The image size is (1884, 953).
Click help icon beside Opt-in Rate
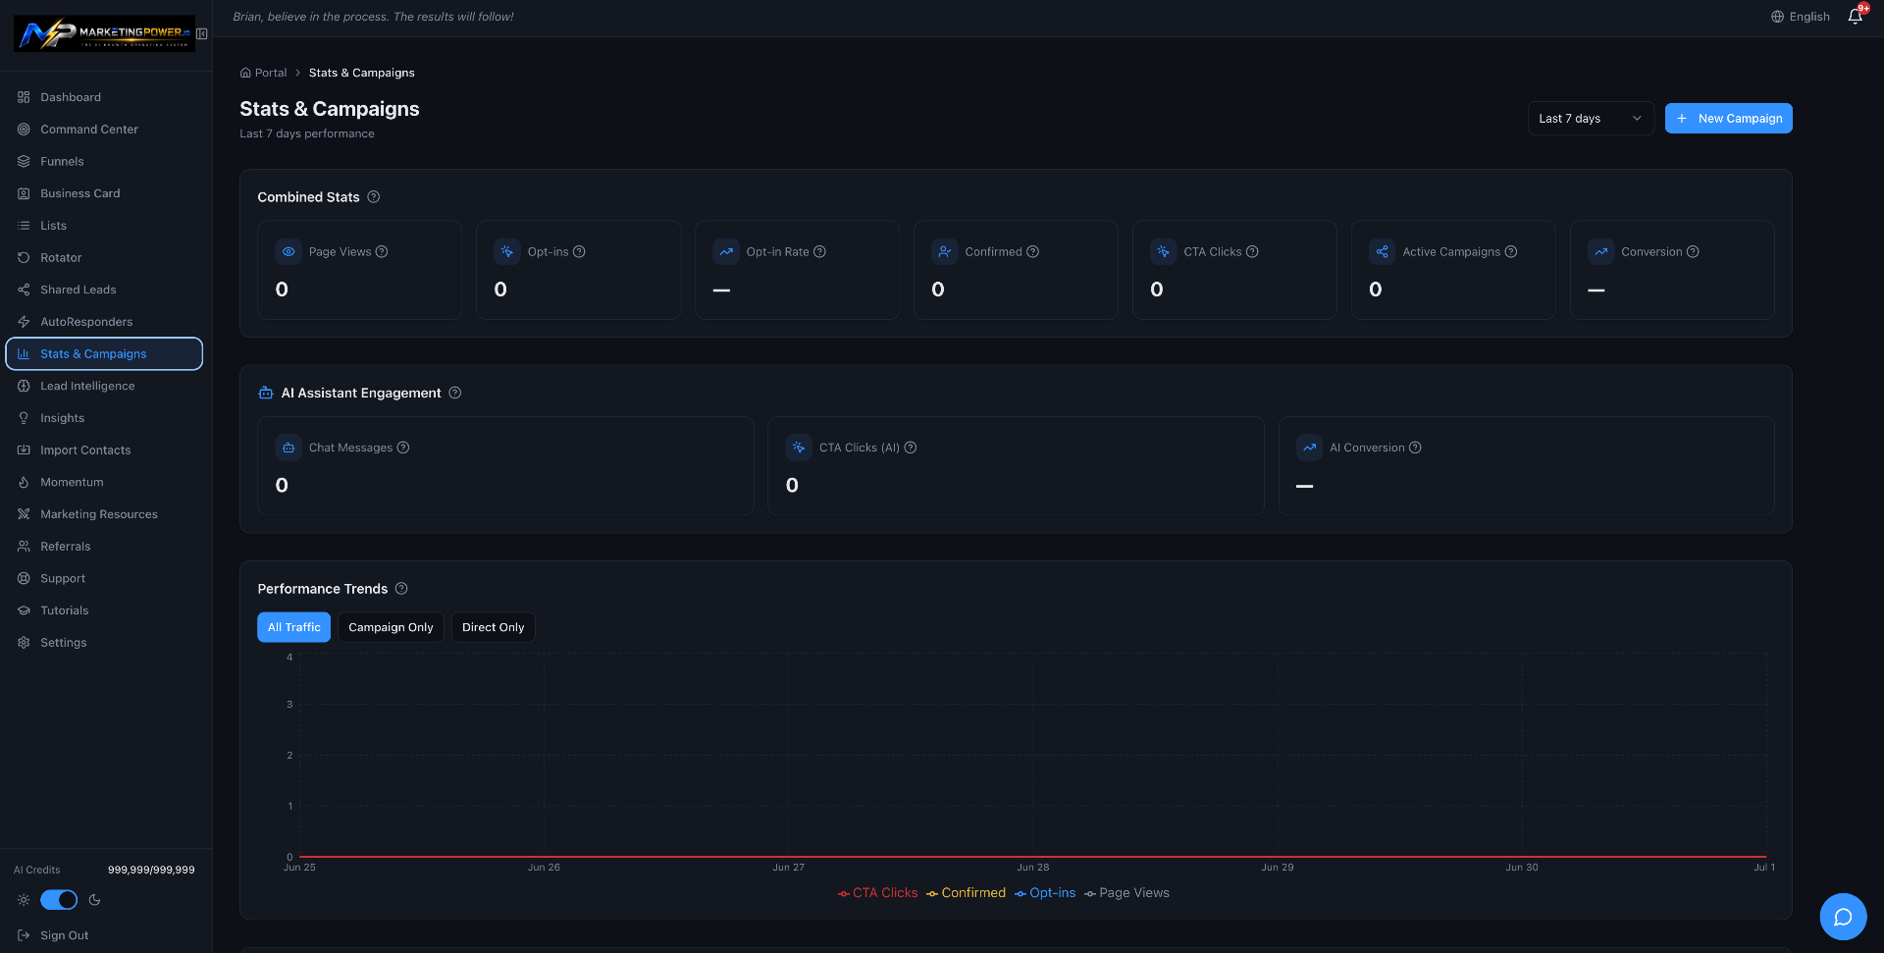pos(819,252)
